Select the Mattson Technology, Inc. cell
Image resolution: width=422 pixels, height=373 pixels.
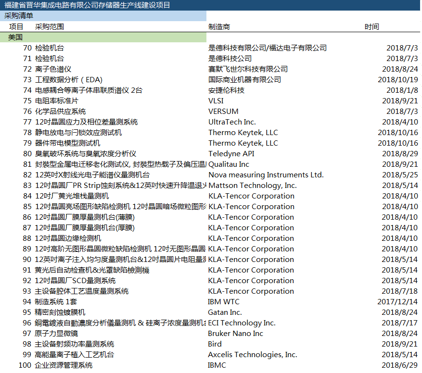[253, 185]
